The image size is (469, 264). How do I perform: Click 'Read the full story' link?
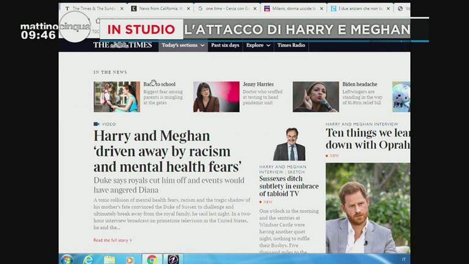click(x=112, y=240)
